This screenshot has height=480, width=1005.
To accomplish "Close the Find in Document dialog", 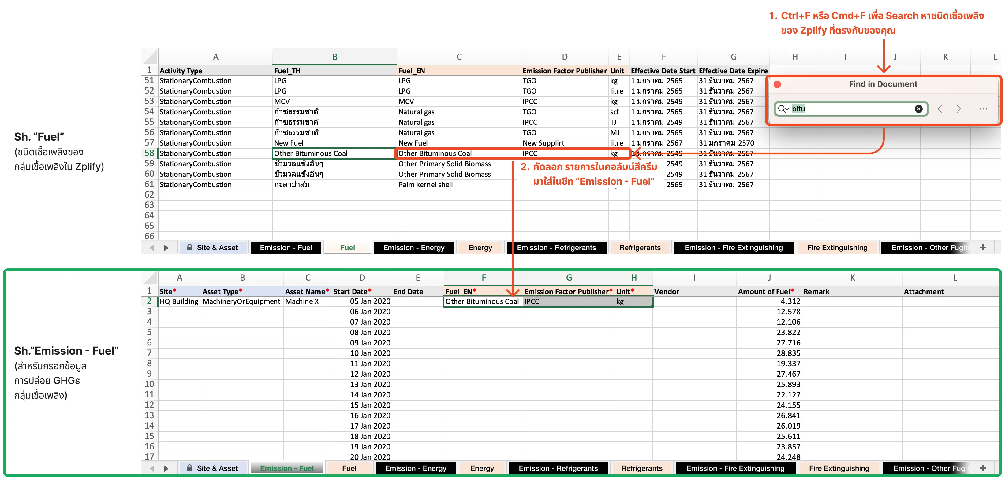I will (x=777, y=84).
